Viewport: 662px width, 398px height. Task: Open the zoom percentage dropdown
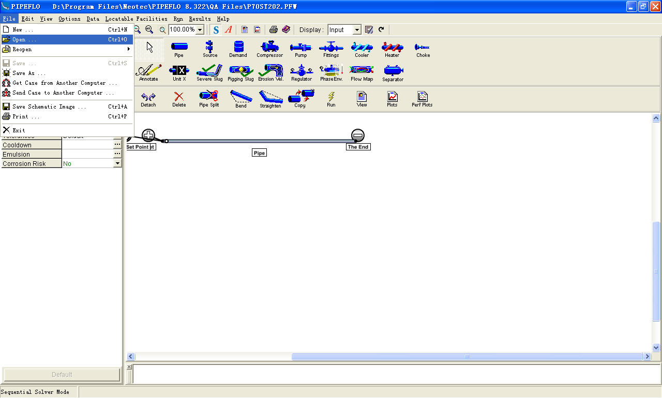(x=200, y=30)
